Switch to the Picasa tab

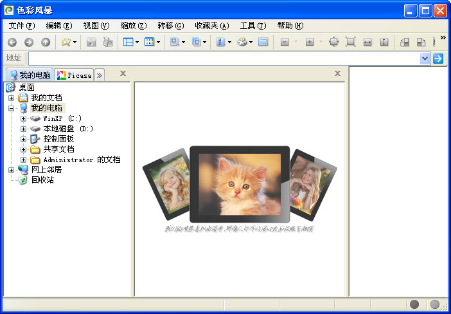74,75
